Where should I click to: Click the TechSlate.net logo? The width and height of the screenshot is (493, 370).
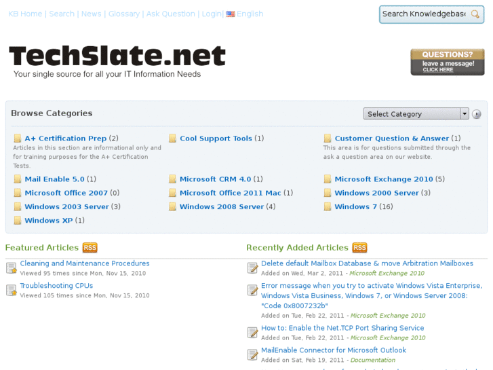(x=117, y=56)
